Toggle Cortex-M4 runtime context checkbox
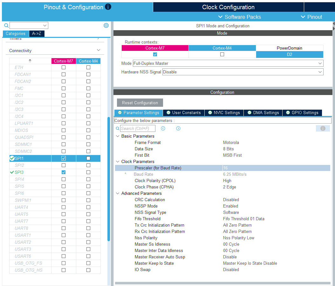The image size is (335, 286). coord(222,54)
